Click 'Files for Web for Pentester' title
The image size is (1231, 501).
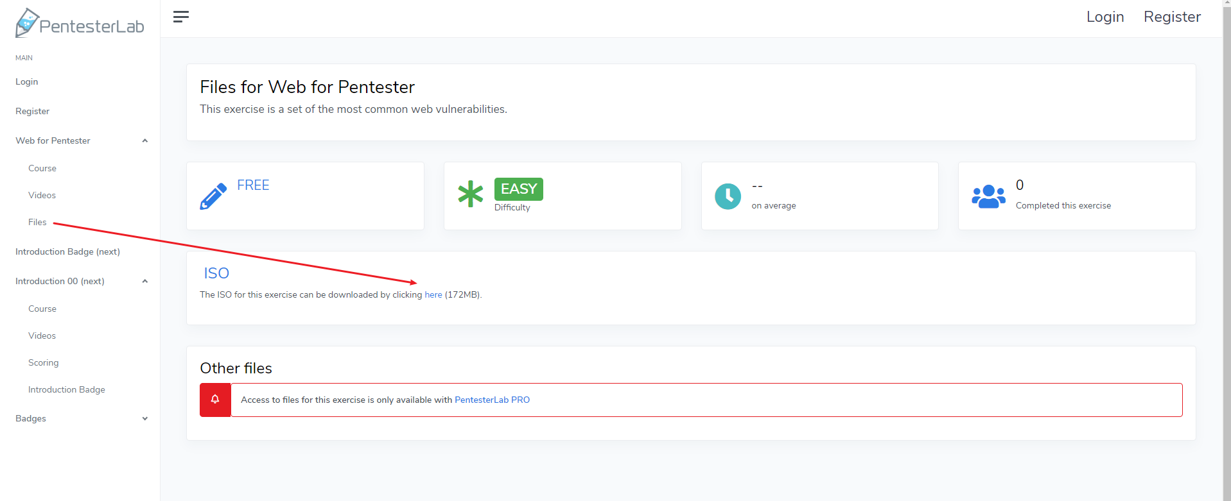[x=308, y=87]
